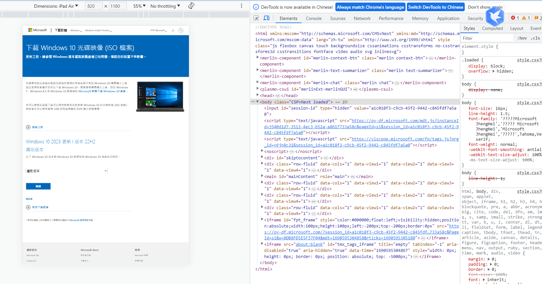Click the red error count badge

pyautogui.click(x=515, y=18)
